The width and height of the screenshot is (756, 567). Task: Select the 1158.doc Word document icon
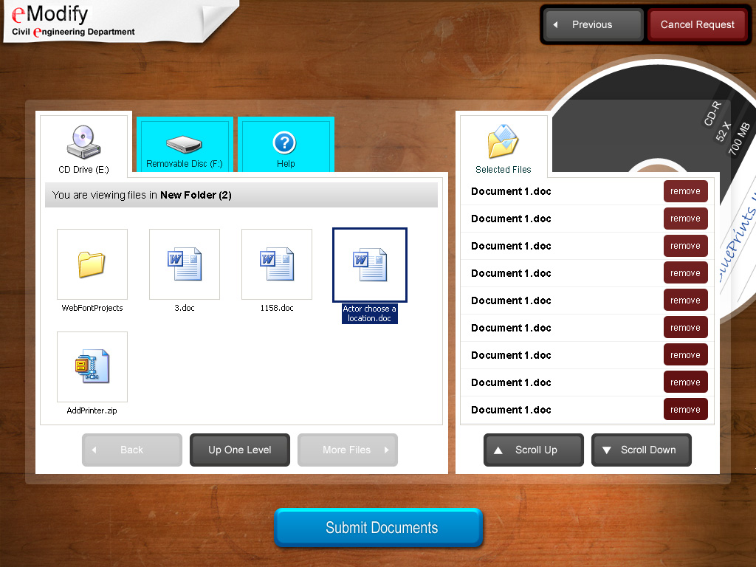click(x=277, y=264)
